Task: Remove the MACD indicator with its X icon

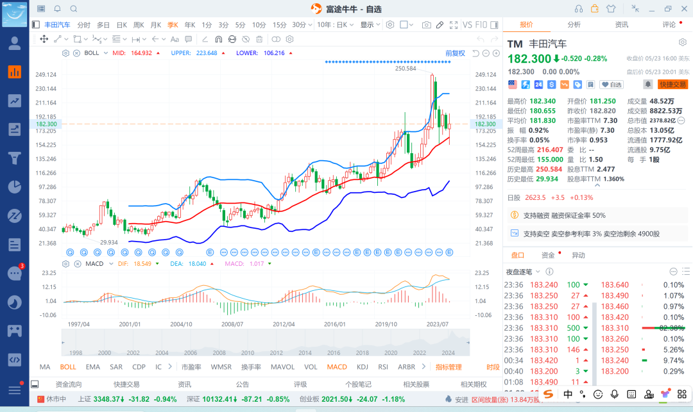Action: 78,264
